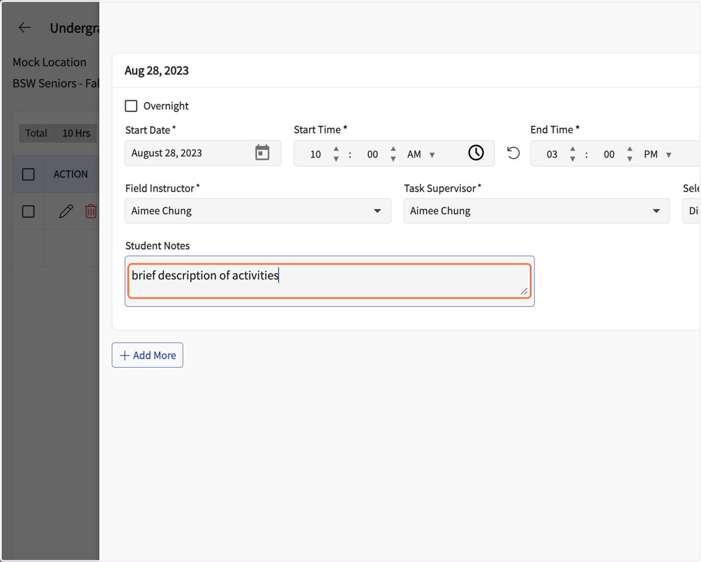
Task: Open the Start Time AM/PM dropdown
Action: (421, 154)
